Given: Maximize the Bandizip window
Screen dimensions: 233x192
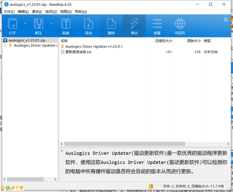Looking at the screenshot, I should (211, 5).
